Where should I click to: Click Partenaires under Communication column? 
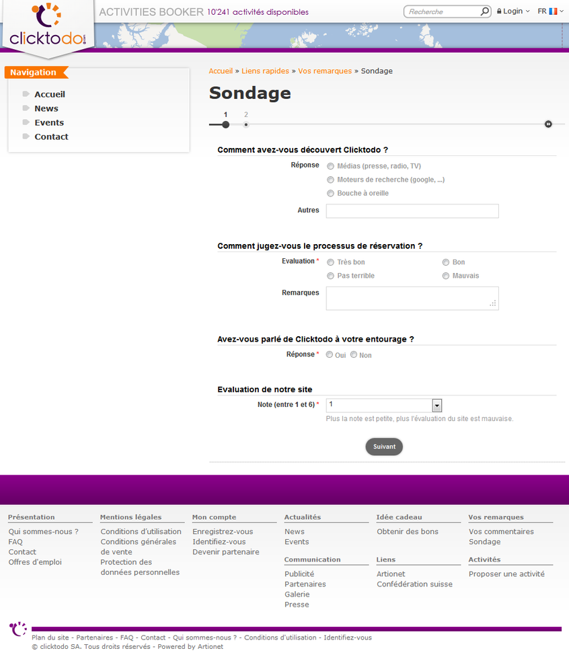(x=305, y=584)
